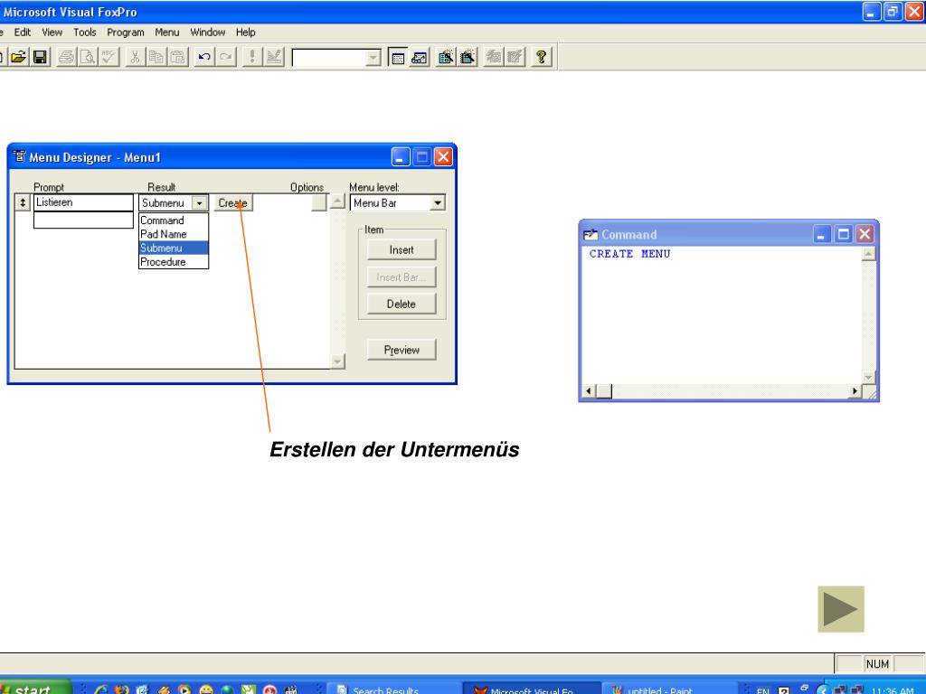Viewport: 926px width, 694px height.
Task: Open the Data Session window icon
Action: [x=420, y=57]
